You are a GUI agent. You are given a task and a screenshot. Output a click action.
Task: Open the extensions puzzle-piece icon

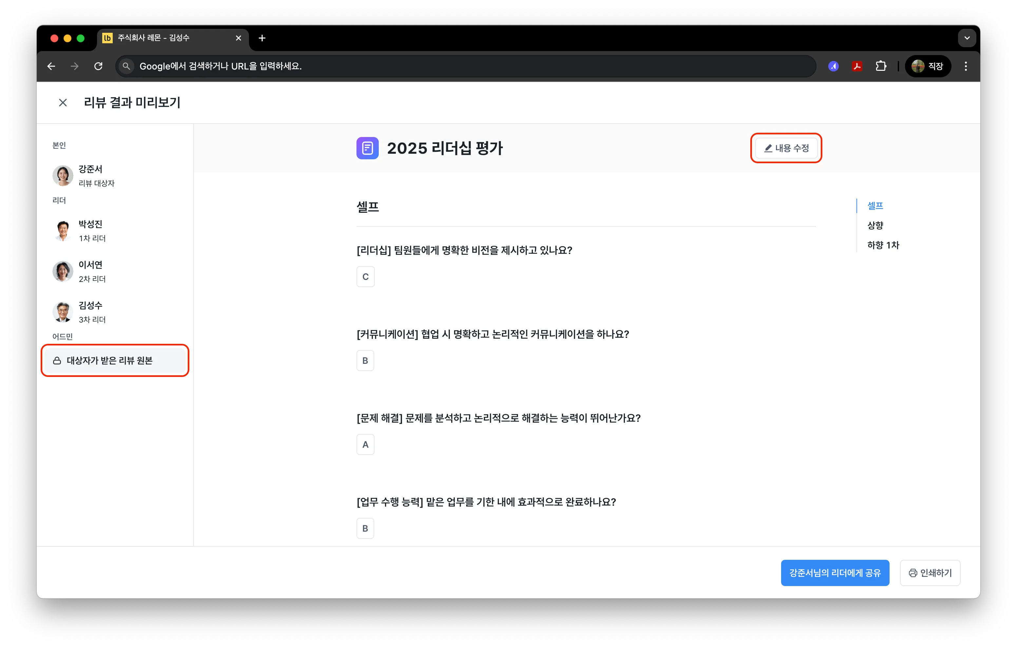(881, 66)
